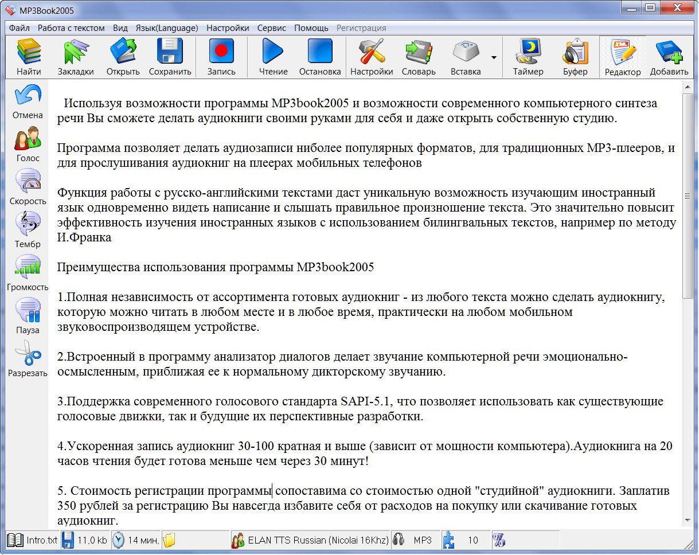This screenshot has height=555, width=699.
Task: Open the Сервис menu
Action: [273, 28]
